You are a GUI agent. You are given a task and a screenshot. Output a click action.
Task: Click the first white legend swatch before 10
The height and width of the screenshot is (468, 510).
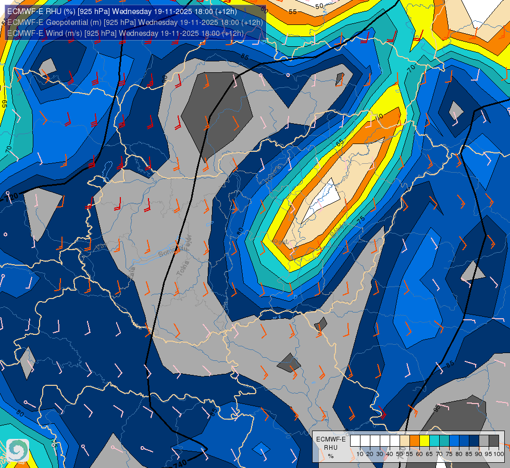pos(355,441)
